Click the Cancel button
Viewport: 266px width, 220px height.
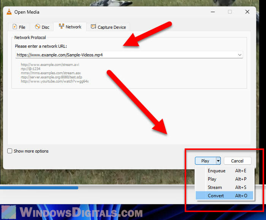[237, 161]
